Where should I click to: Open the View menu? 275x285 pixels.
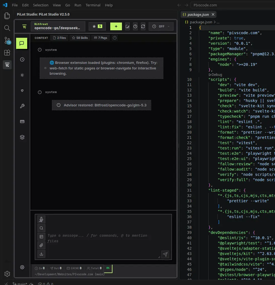pyautogui.click(x=57, y=5)
